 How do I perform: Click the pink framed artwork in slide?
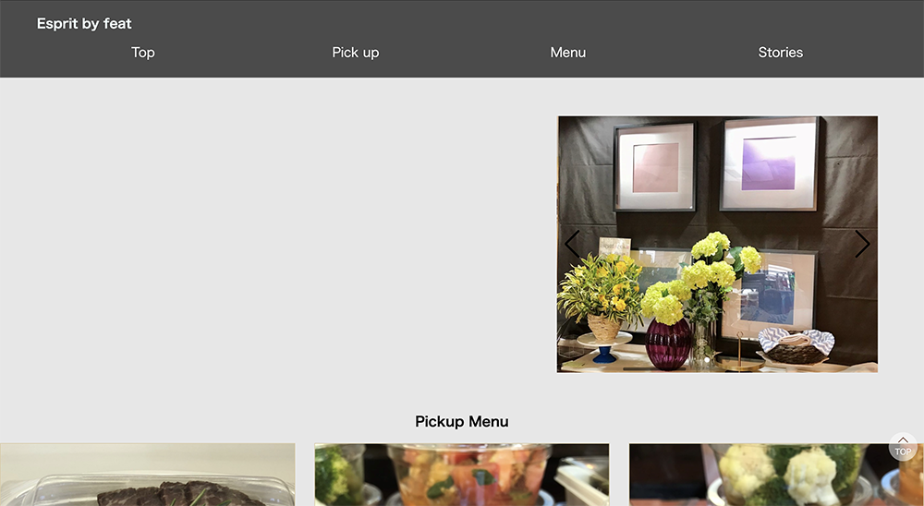[x=655, y=167]
